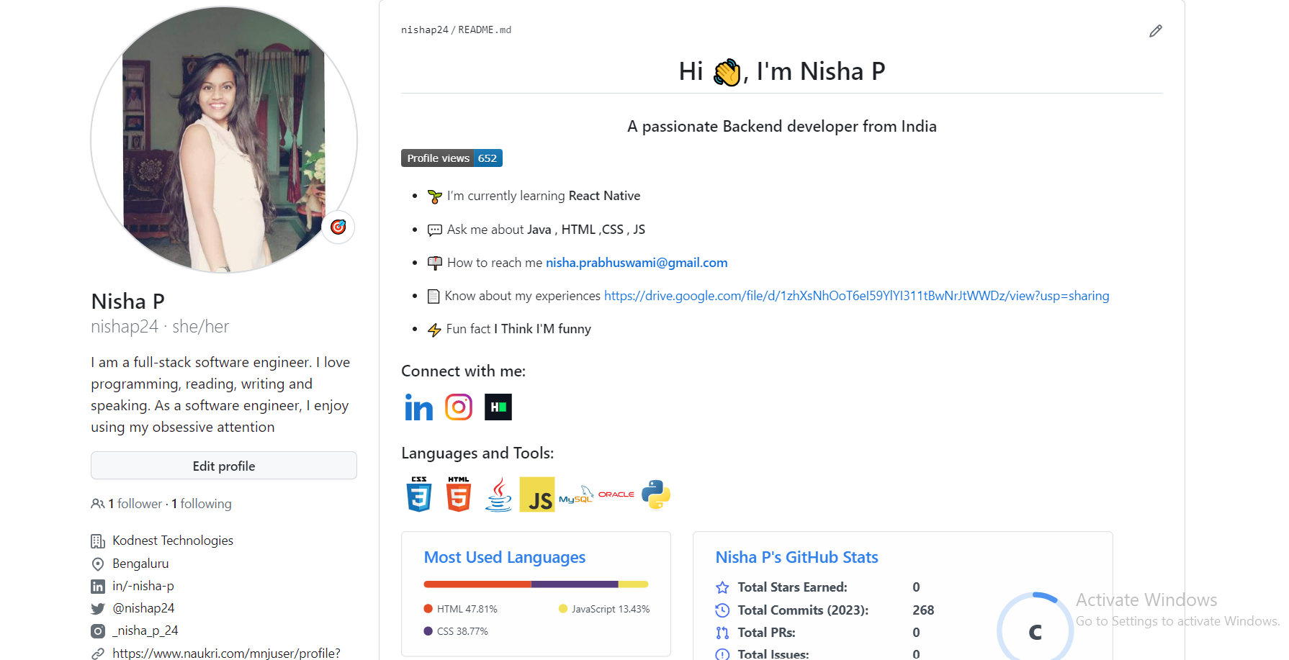Click the HTML 47.81% legend entry
Screen dimensions: 1289x660
(x=461, y=609)
